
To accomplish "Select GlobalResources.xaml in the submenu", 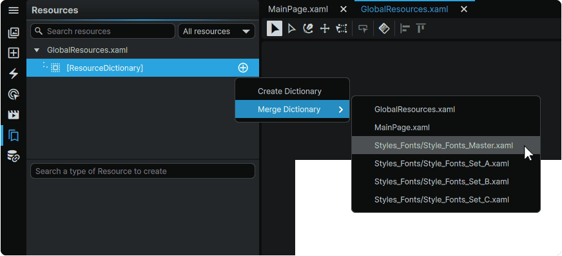I will 446,110.
